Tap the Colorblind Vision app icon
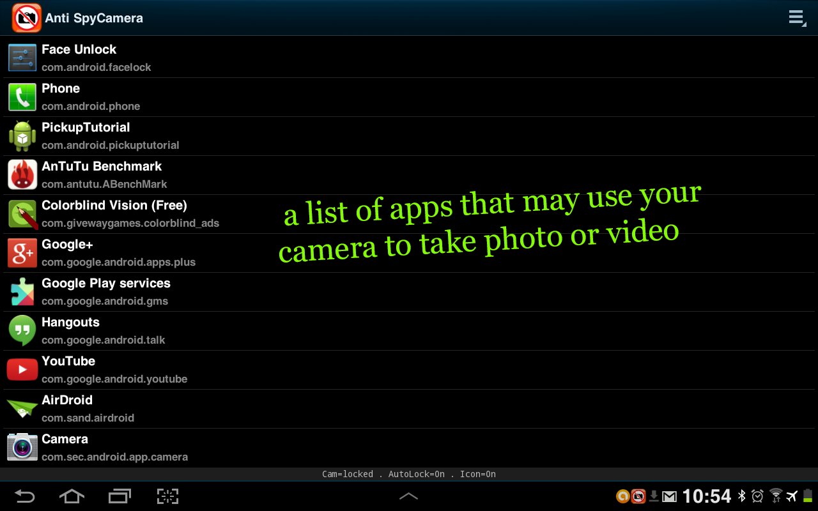The width and height of the screenshot is (818, 511). pos(22,214)
